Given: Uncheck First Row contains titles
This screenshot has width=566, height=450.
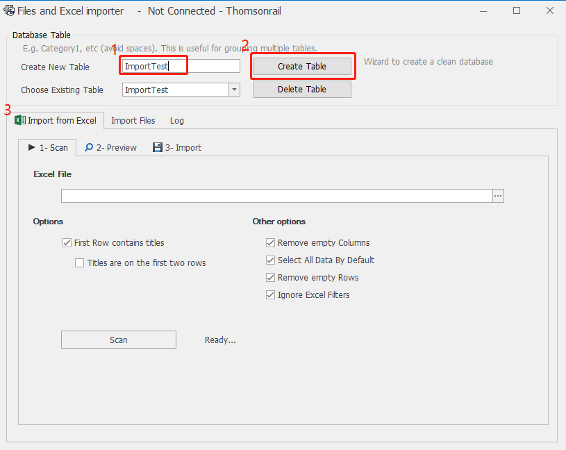Looking at the screenshot, I should (x=67, y=243).
